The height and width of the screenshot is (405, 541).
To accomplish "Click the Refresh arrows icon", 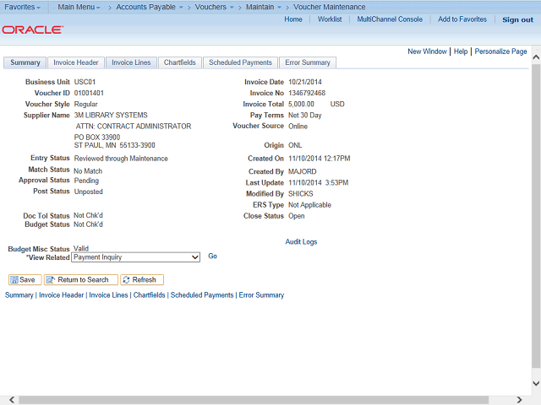I will pyautogui.click(x=126, y=280).
